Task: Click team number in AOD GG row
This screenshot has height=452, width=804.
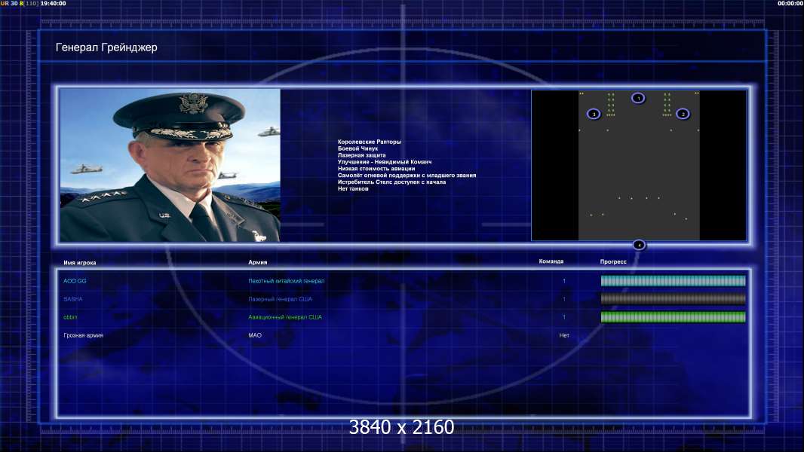Action: (x=564, y=281)
